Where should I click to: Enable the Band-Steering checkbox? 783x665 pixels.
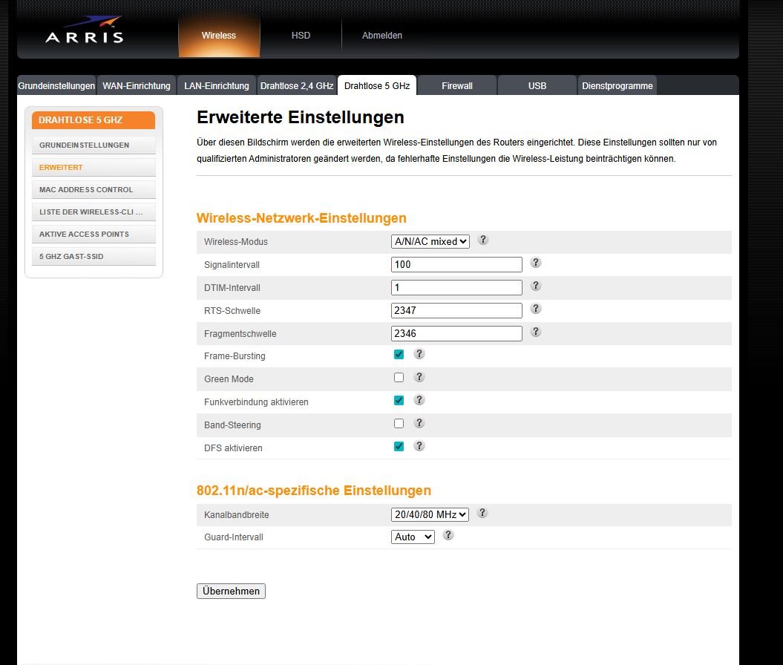[x=399, y=423]
